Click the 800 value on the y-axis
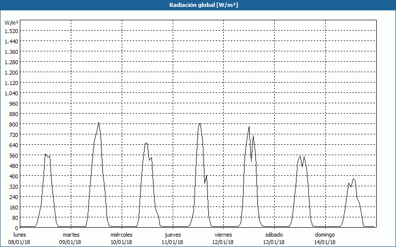Viewport: 396px width, 247px height. point(13,124)
